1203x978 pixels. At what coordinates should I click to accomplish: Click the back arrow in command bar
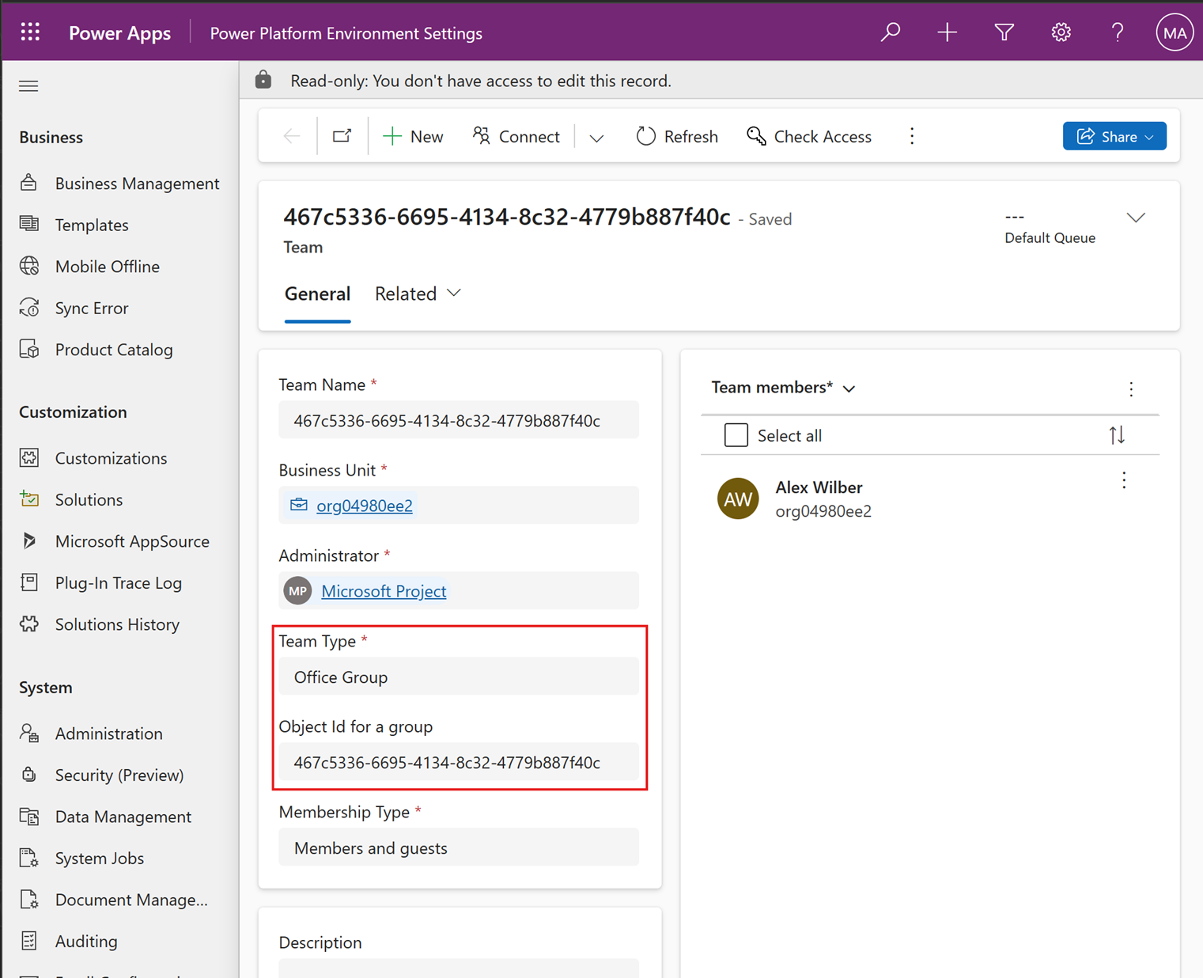(x=292, y=136)
